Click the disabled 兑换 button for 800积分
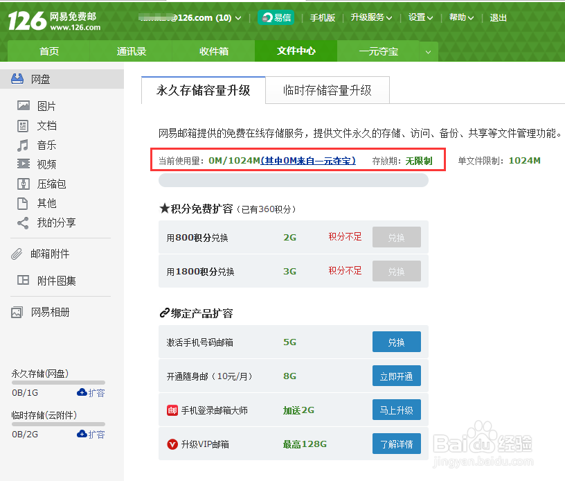 pyautogui.click(x=396, y=237)
